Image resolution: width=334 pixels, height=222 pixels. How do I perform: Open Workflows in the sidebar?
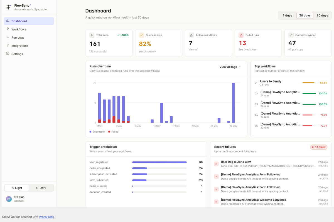pyautogui.click(x=29, y=29)
